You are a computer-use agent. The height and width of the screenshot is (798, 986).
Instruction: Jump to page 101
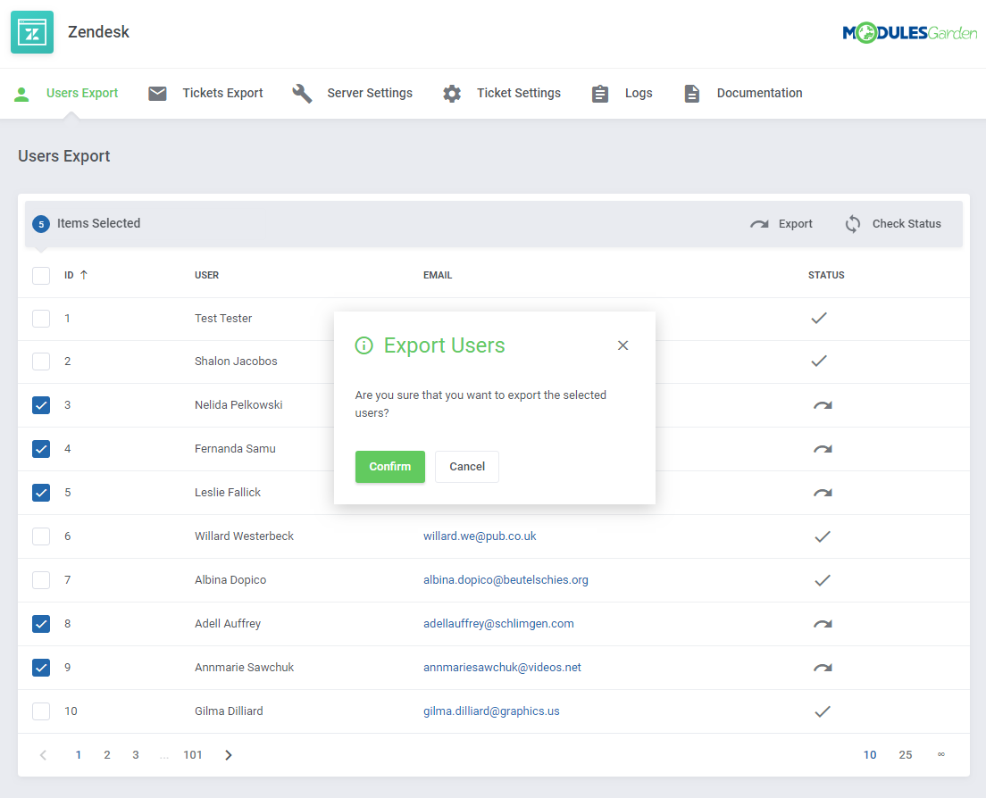coord(193,754)
